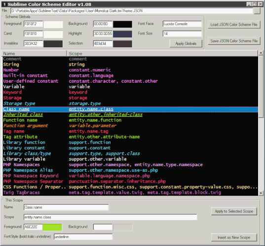Image resolution: width=265 pixels, height=246 pixels.
Task: Click the scroll down arrow of scope list
Action: click(x=261, y=193)
